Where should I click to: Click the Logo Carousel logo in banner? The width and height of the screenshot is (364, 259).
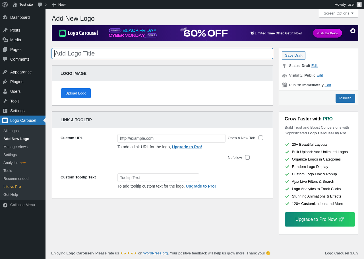78,33
